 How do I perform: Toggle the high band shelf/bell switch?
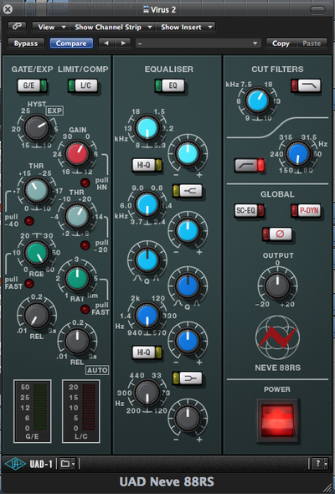coord(188,191)
